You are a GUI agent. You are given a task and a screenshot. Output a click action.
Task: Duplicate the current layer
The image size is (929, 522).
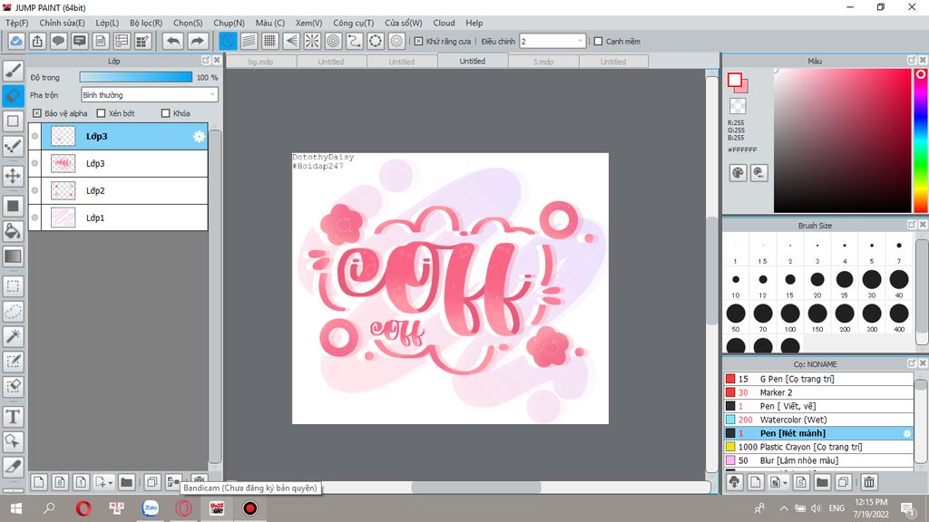(x=152, y=482)
